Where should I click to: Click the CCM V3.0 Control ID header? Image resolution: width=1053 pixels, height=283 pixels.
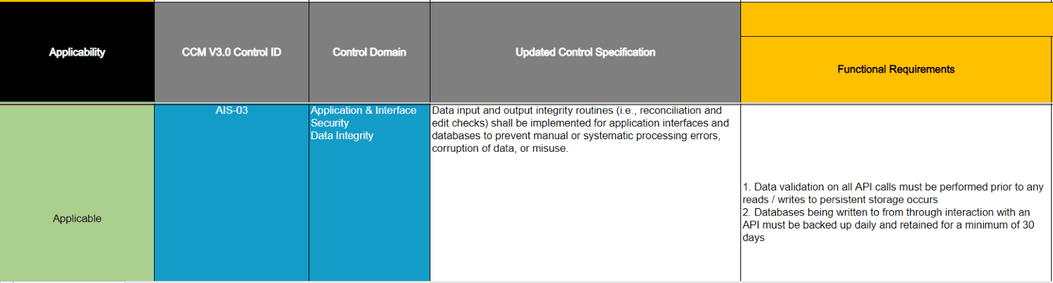click(232, 52)
